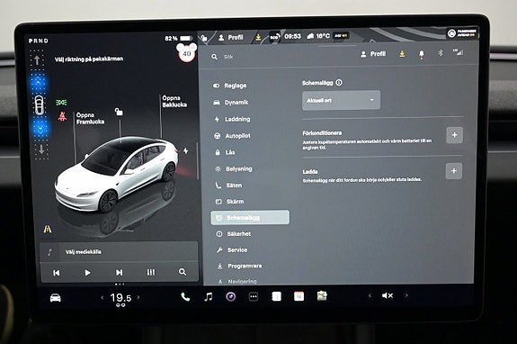Add a Ladda schedule with plus
The image size is (517, 344).
[x=454, y=171]
